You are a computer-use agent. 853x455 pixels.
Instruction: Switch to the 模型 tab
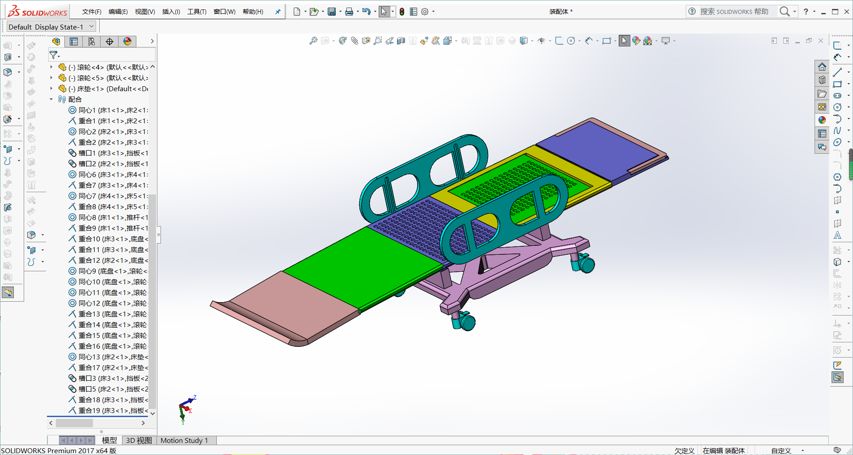pyautogui.click(x=109, y=440)
